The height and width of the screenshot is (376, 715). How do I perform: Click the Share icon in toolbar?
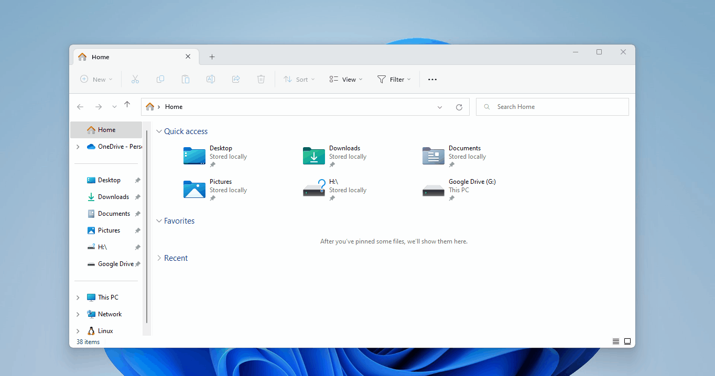point(236,80)
